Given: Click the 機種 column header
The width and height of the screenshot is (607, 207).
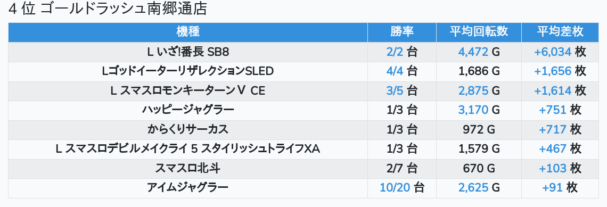Looking at the screenshot, I should (188, 32).
